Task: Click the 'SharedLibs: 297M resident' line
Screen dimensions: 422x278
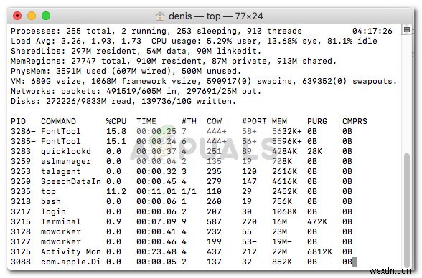Action: (136, 51)
